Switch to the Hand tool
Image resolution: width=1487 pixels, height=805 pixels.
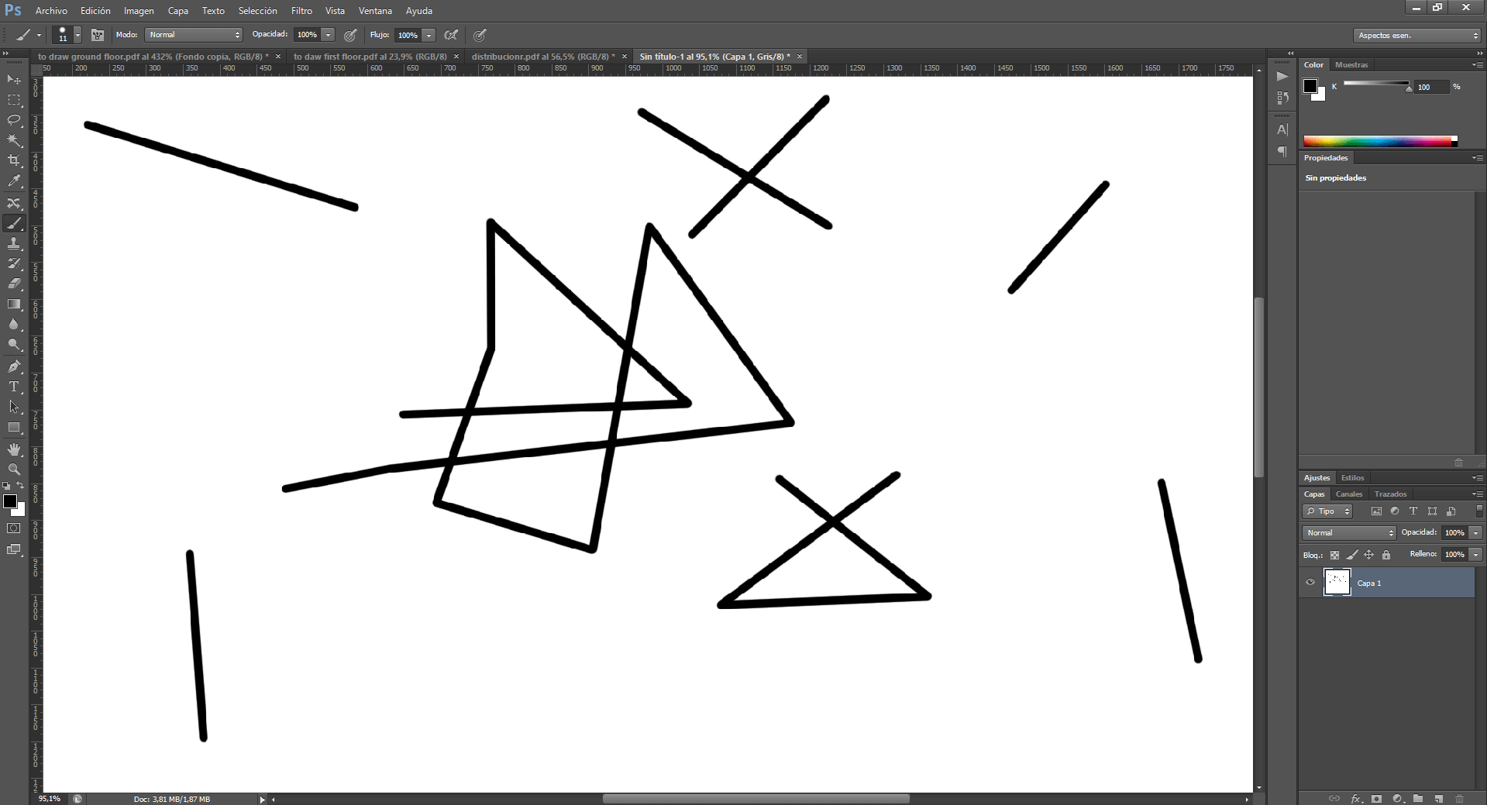14,449
